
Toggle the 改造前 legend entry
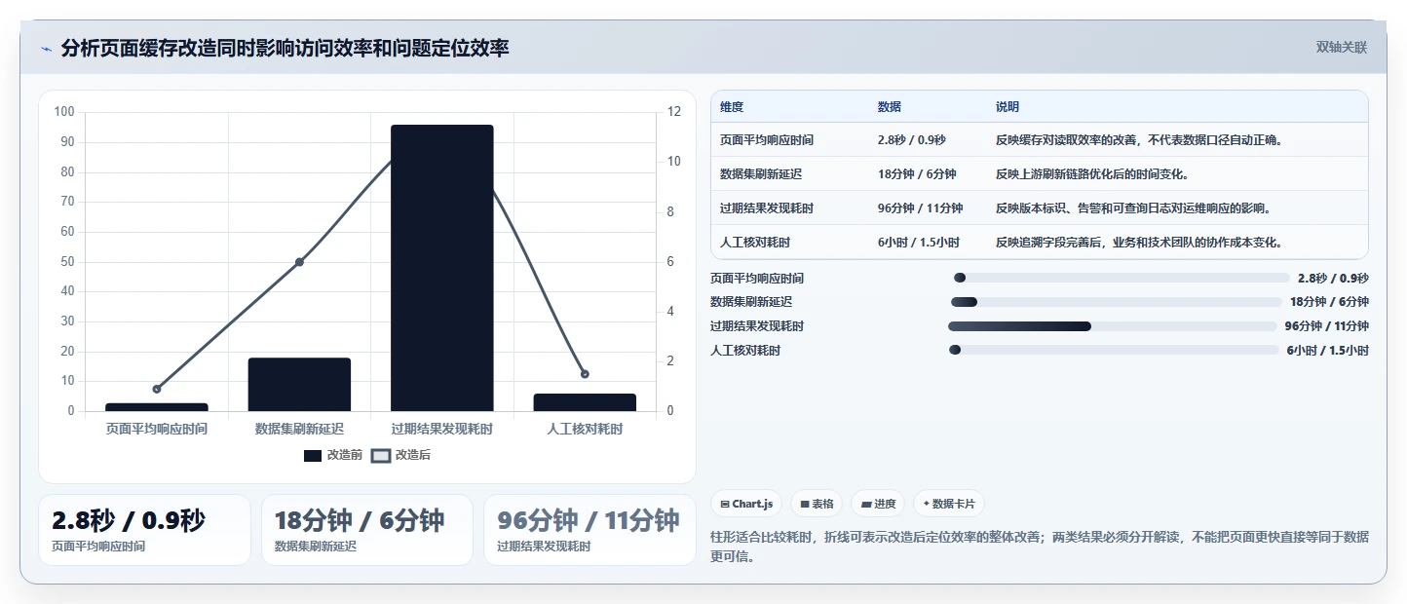point(333,455)
